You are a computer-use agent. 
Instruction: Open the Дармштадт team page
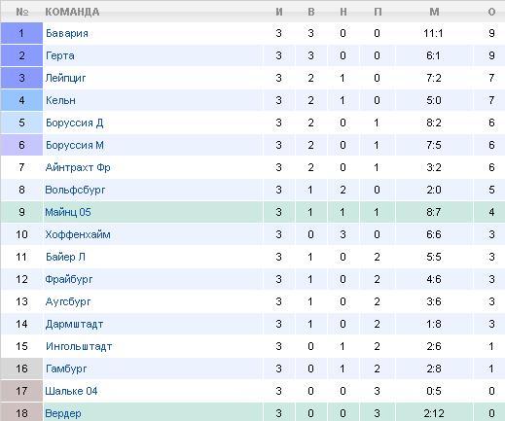pyautogui.click(x=75, y=324)
